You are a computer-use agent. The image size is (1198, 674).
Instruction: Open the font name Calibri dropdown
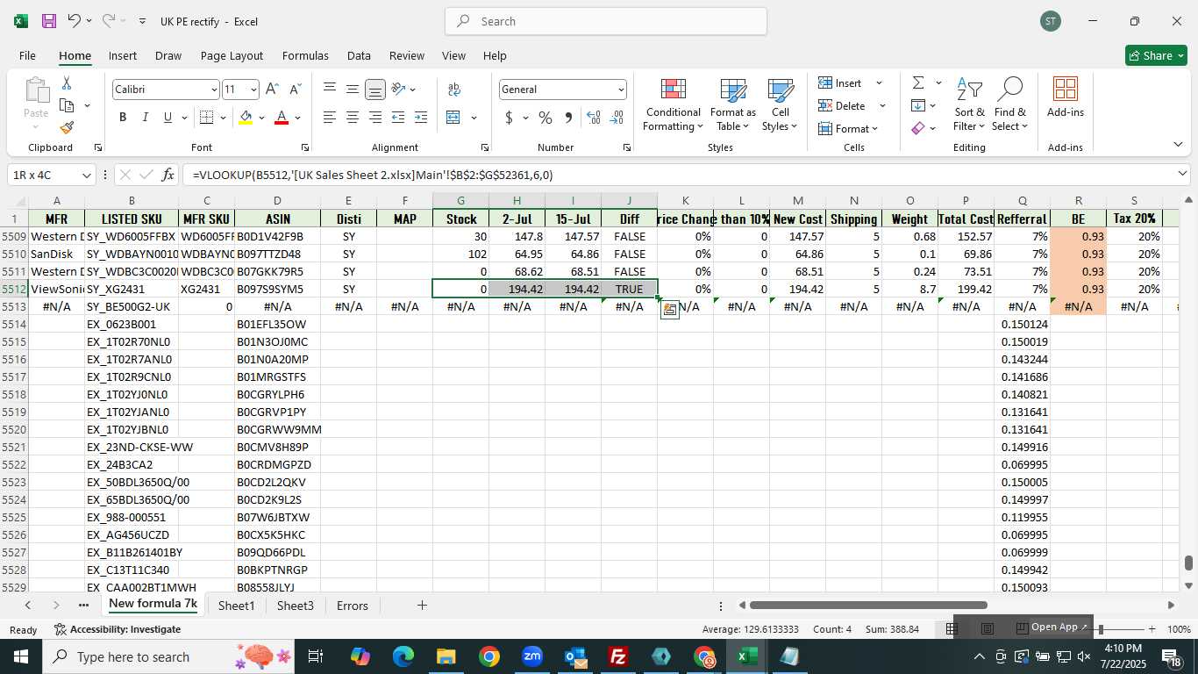[213, 90]
